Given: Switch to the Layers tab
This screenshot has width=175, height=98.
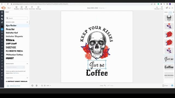Looking at the screenshot, I should 170,12.
